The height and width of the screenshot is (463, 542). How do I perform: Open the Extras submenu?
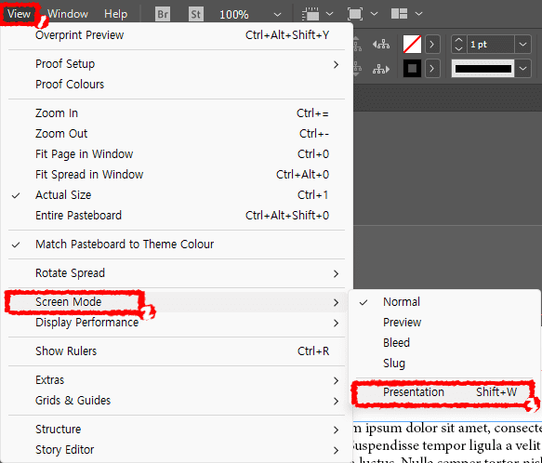(x=177, y=380)
